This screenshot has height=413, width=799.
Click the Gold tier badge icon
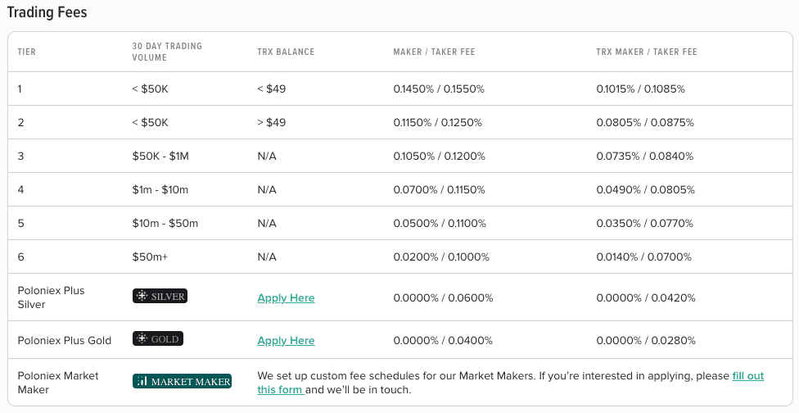point(158,338)
